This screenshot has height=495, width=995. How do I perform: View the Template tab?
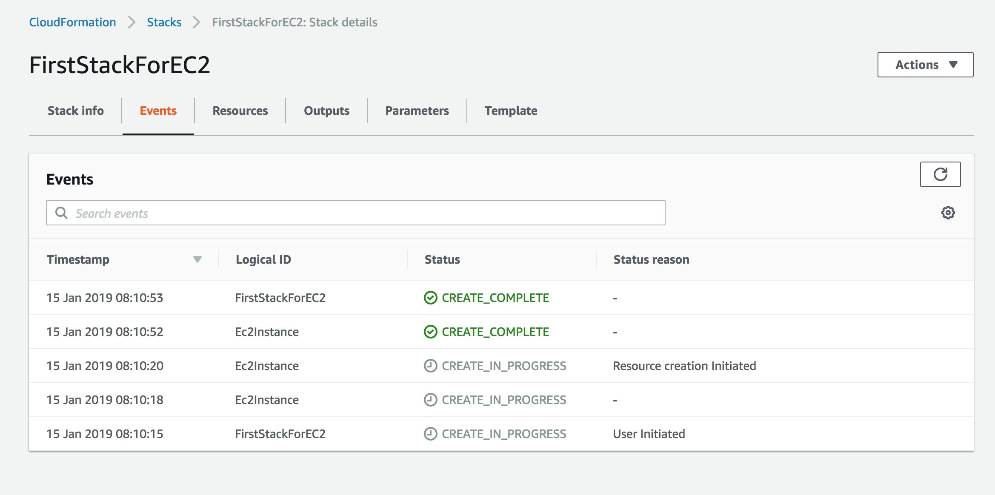(511, 111)
